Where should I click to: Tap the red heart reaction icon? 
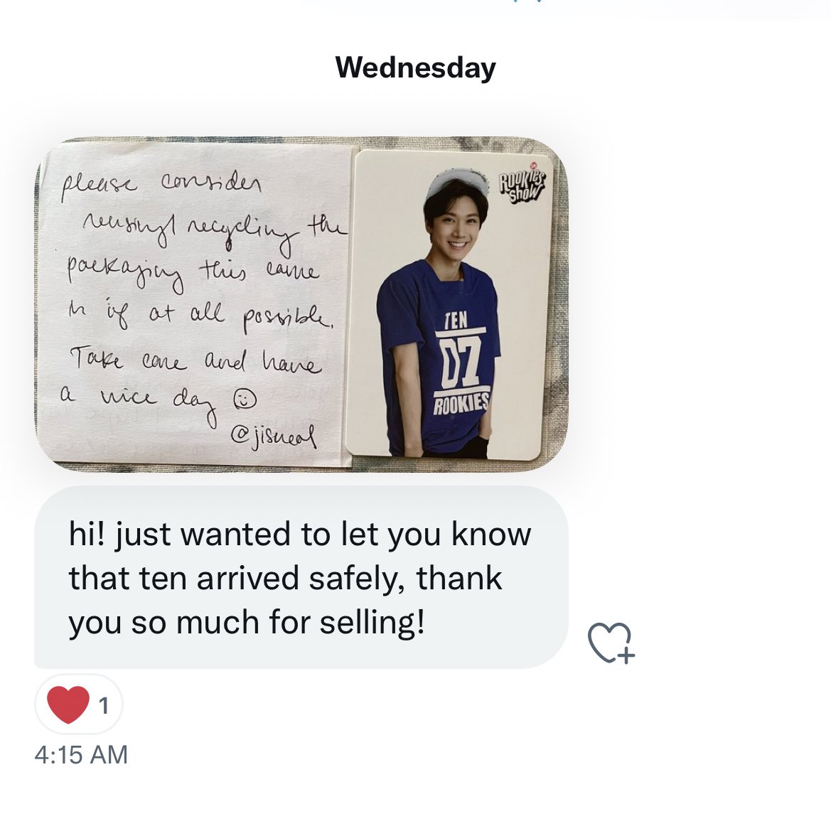tap(68, 705)
